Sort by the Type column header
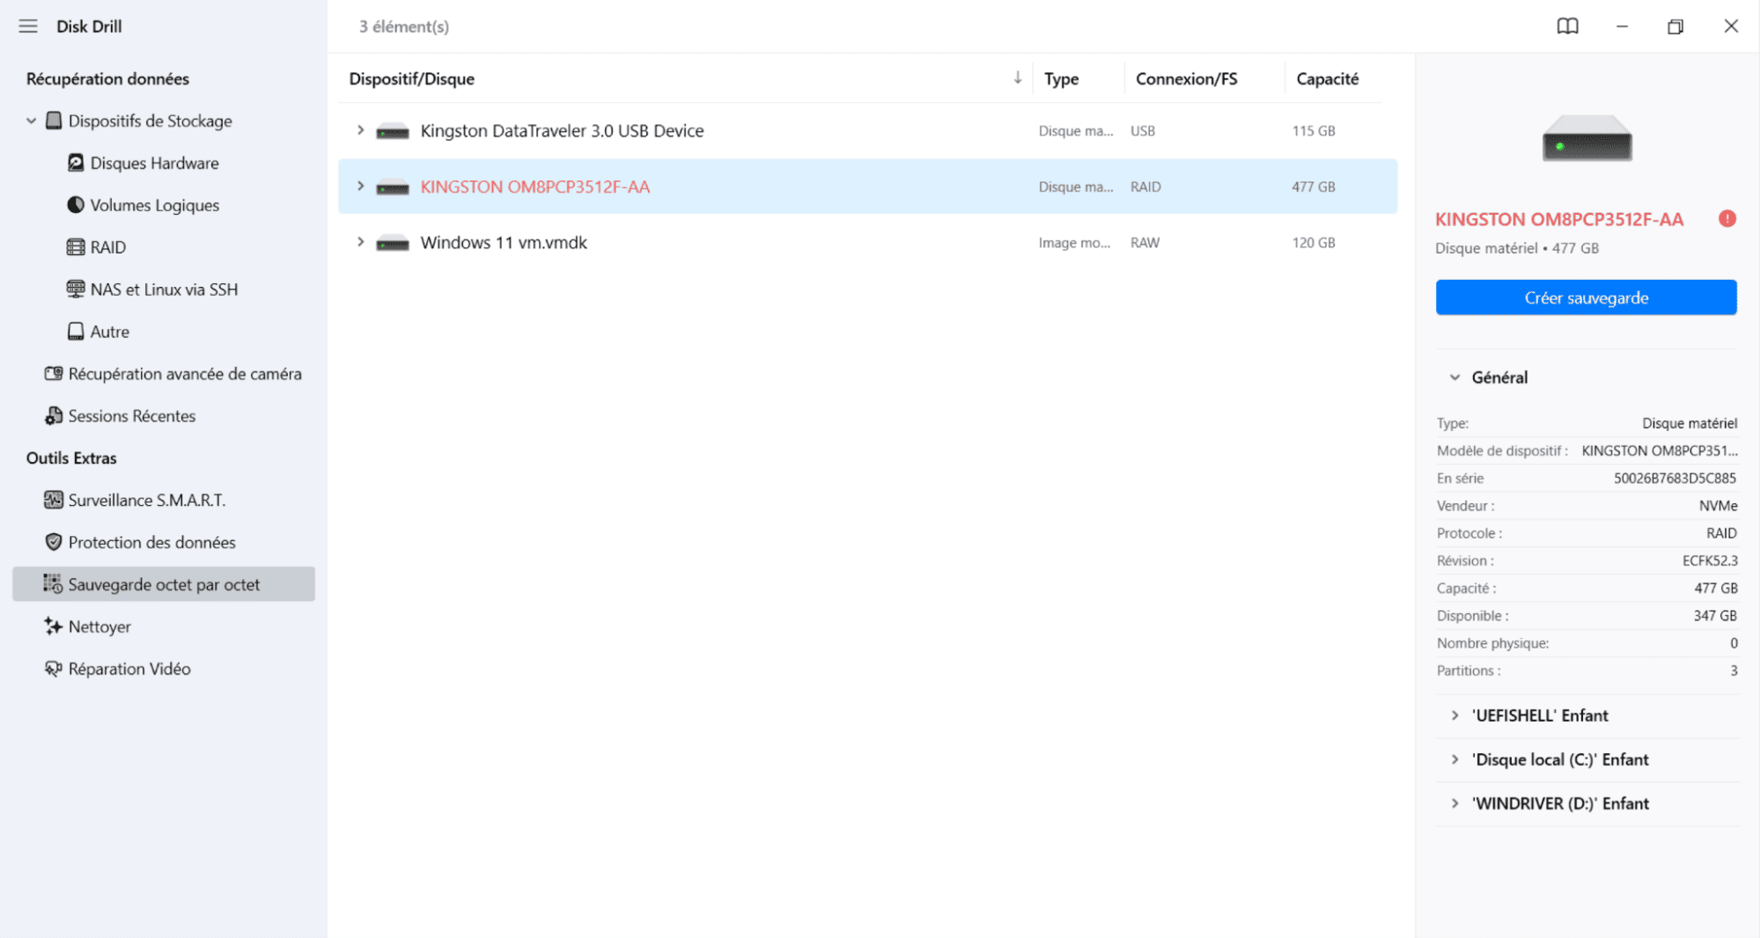The width and height of the screenshot is (1760, 938). 1061,78
